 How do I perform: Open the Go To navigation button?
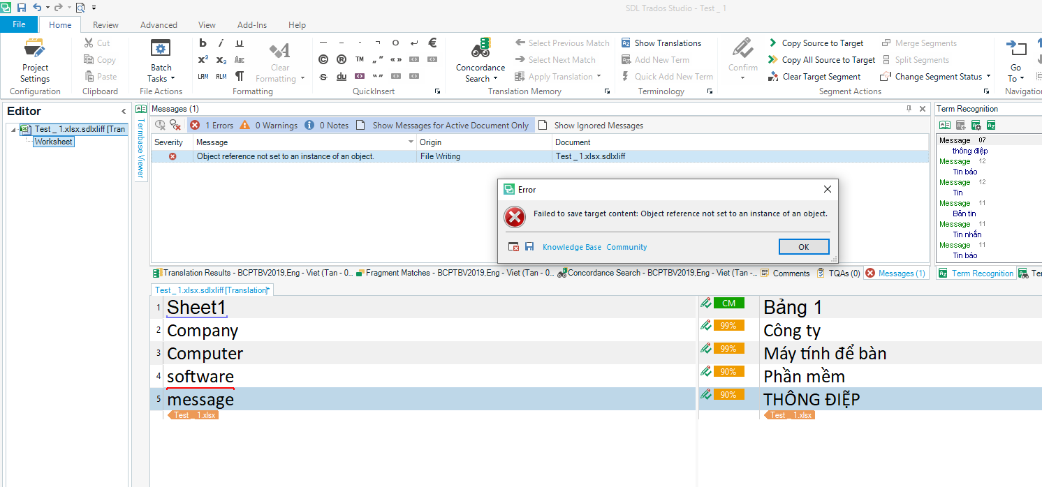tap(1015, 61)
